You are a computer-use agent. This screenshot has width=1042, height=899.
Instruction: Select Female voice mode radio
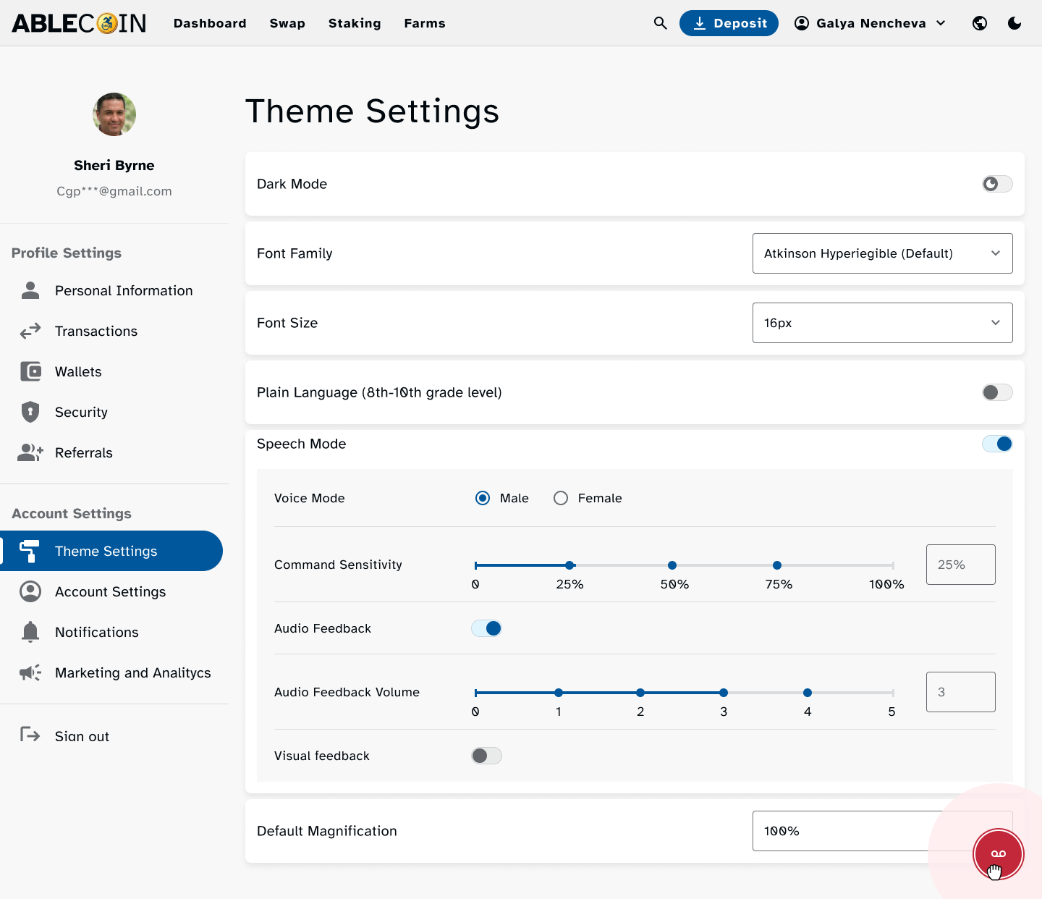tap(561, 498)
